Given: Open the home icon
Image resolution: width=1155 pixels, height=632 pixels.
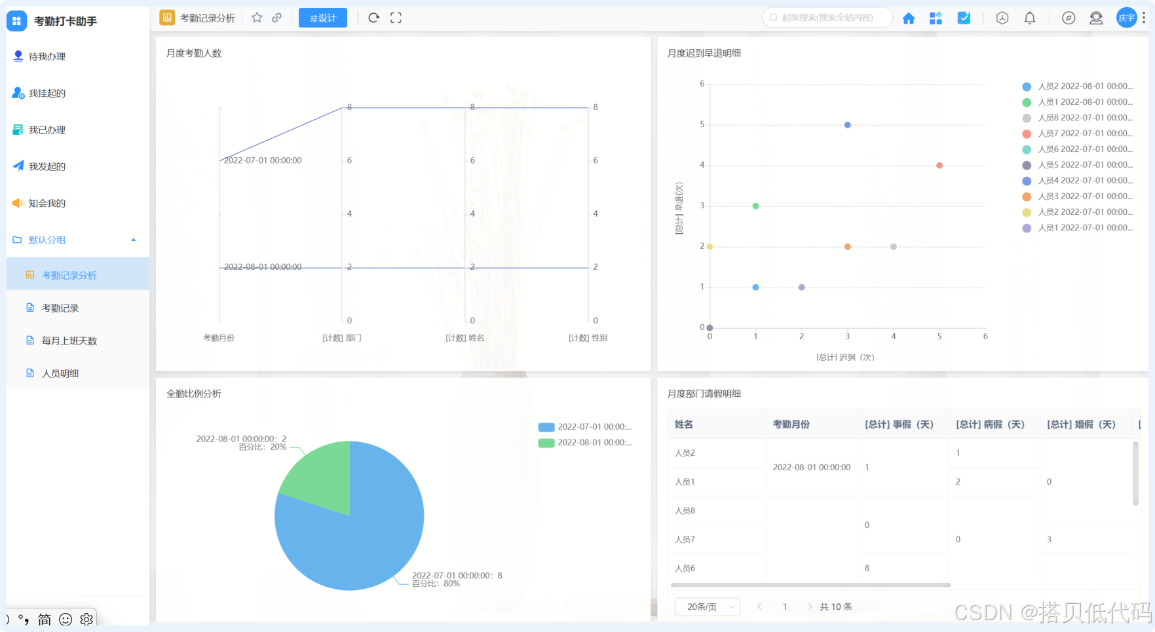Looking at the screenshot, I should click(x=908, y=18).
